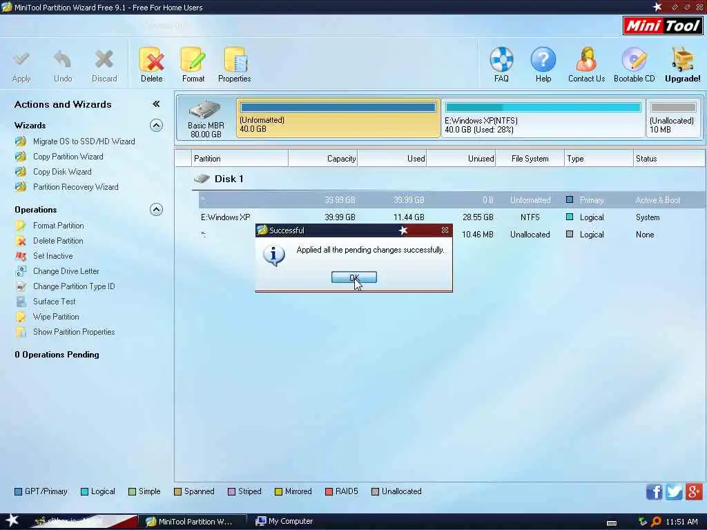
Task: Switch to My Computer taskbar button
Action: [284, 522]
